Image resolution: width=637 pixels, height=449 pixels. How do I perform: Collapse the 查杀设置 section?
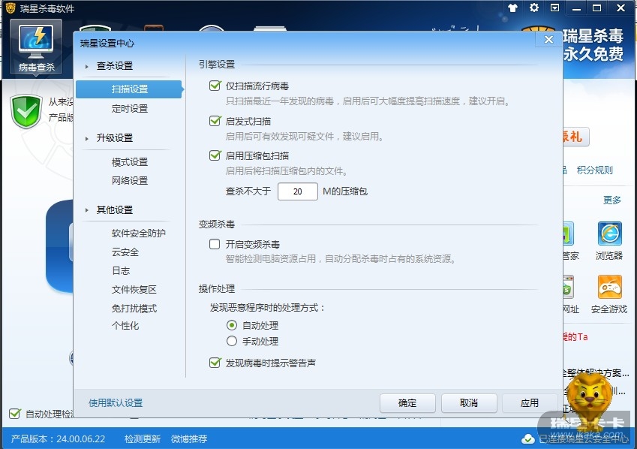point(86,66)
